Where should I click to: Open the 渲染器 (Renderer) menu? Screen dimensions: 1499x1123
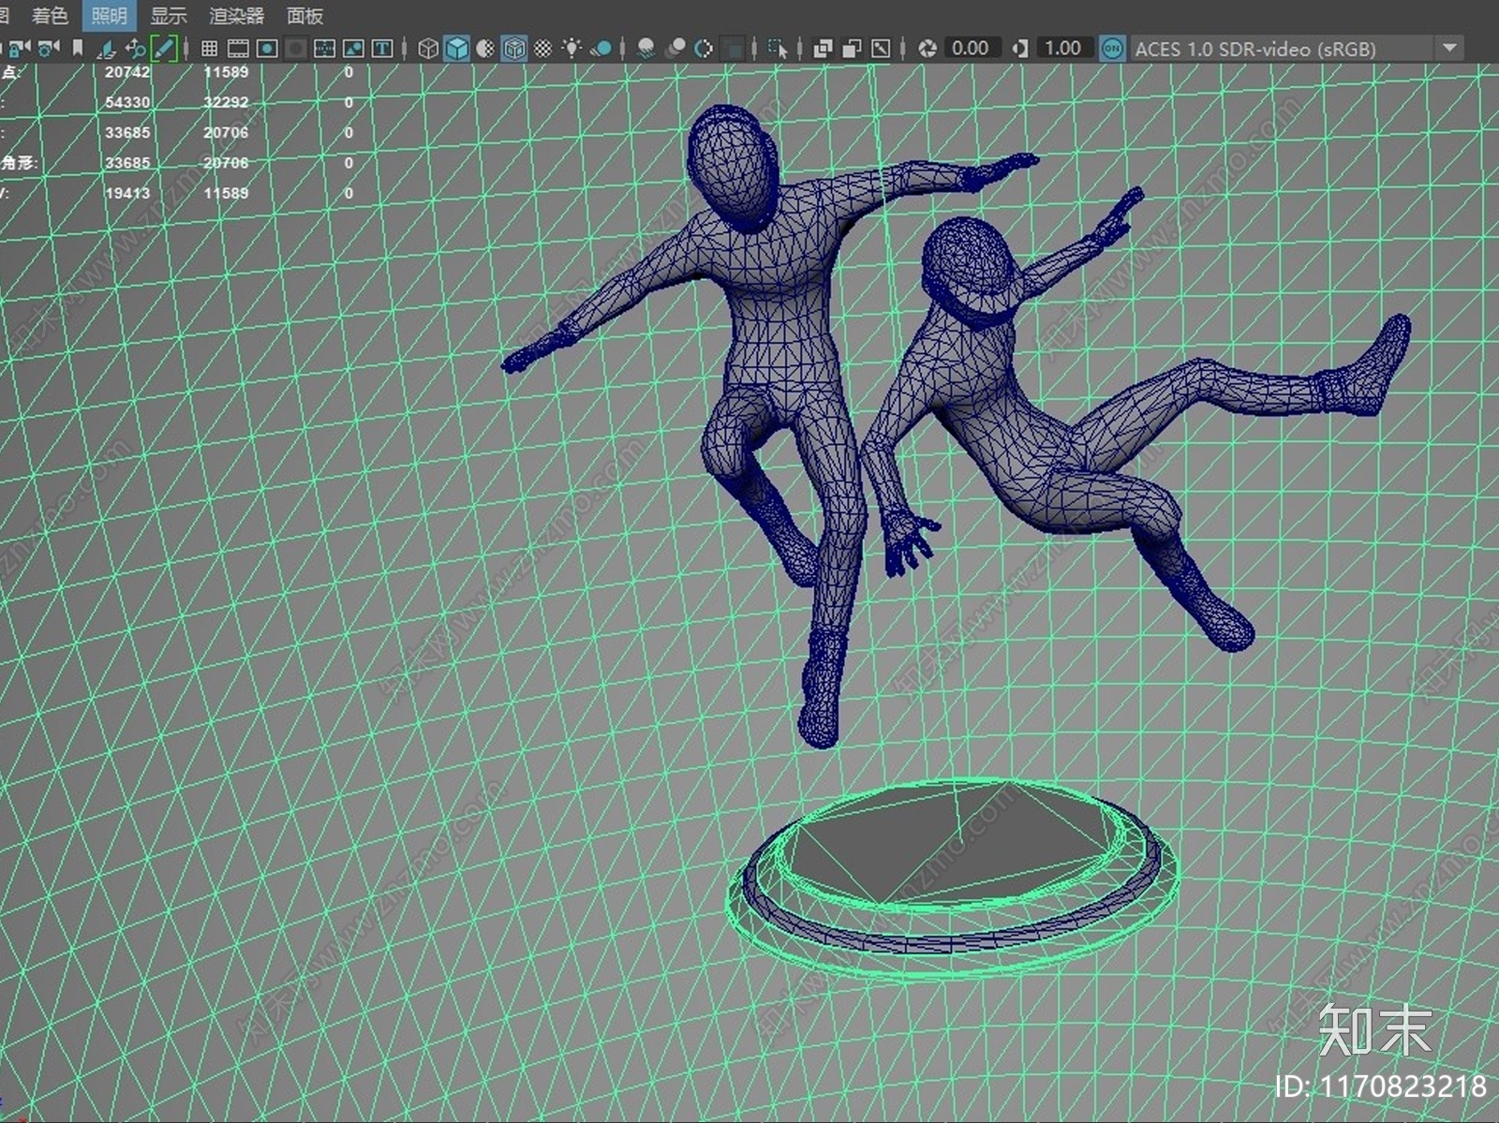(x=236, y=15)
